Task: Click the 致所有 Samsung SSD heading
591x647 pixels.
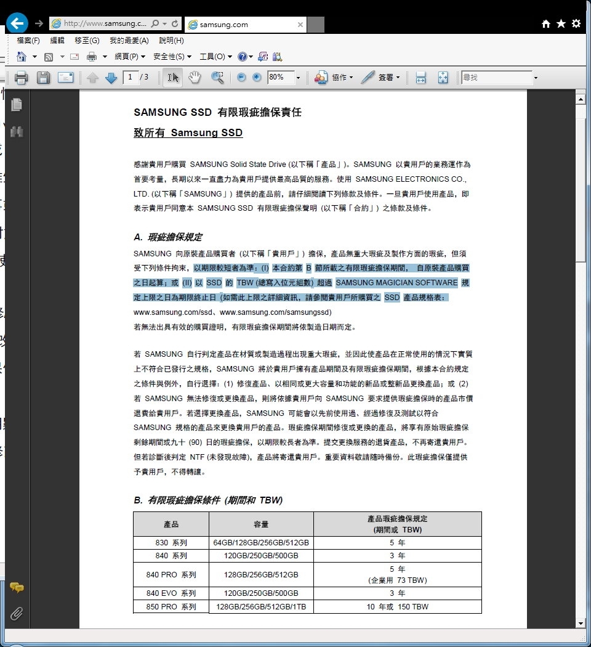Action: [x=188, y=132]
